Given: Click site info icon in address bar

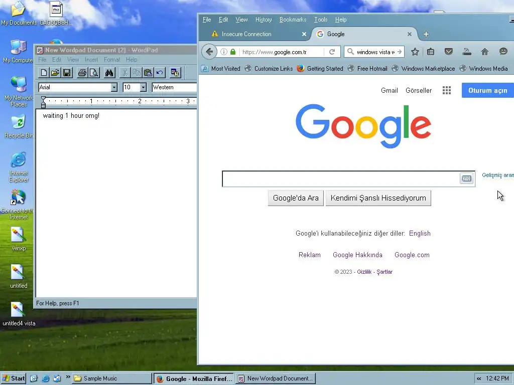Looking at the screenshot, I should (x=223, y=52).
